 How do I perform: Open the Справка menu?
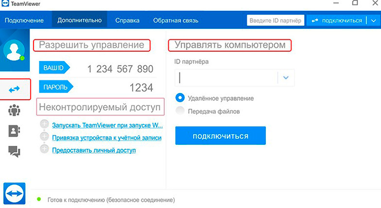[127, 20]
